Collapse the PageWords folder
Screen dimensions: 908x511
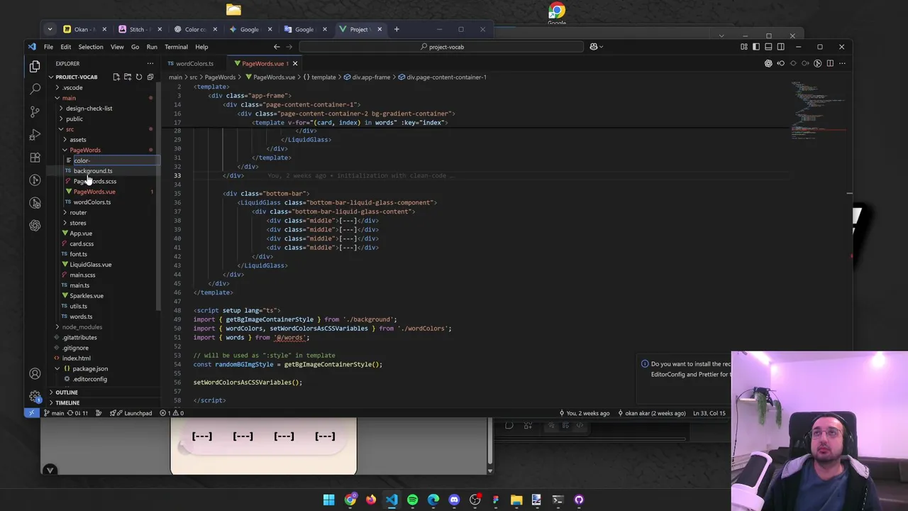[85, 150]
